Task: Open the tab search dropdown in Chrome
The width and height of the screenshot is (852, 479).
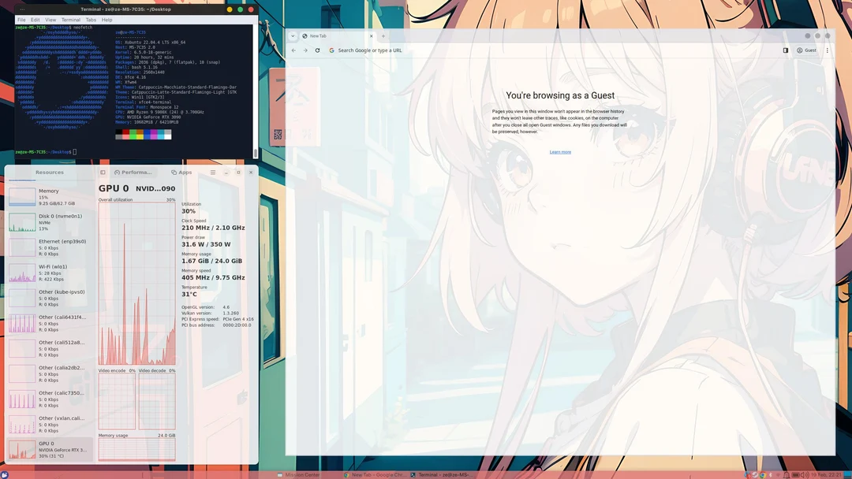Action: (x=293, y=35)
